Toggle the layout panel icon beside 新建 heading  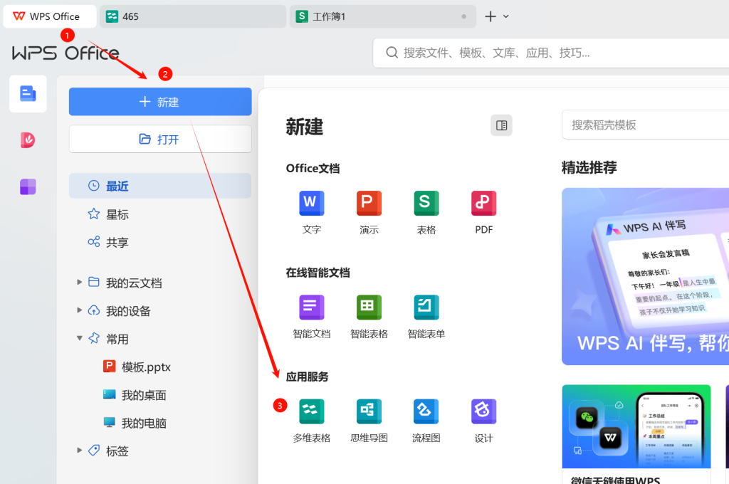pos(501,125)
